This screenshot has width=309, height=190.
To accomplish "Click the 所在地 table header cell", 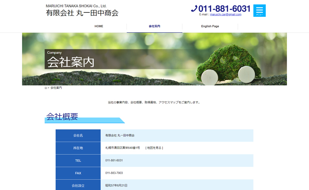I will pyautogui.click(x=78, y=148).
